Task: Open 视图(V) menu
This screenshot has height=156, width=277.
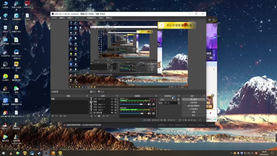Action: (70, 18)
